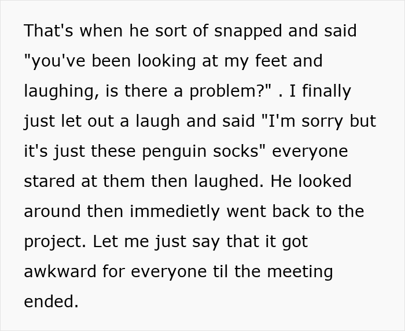Click the word "project."
Screen dimensions: 405x331
[x=54, y=241]
